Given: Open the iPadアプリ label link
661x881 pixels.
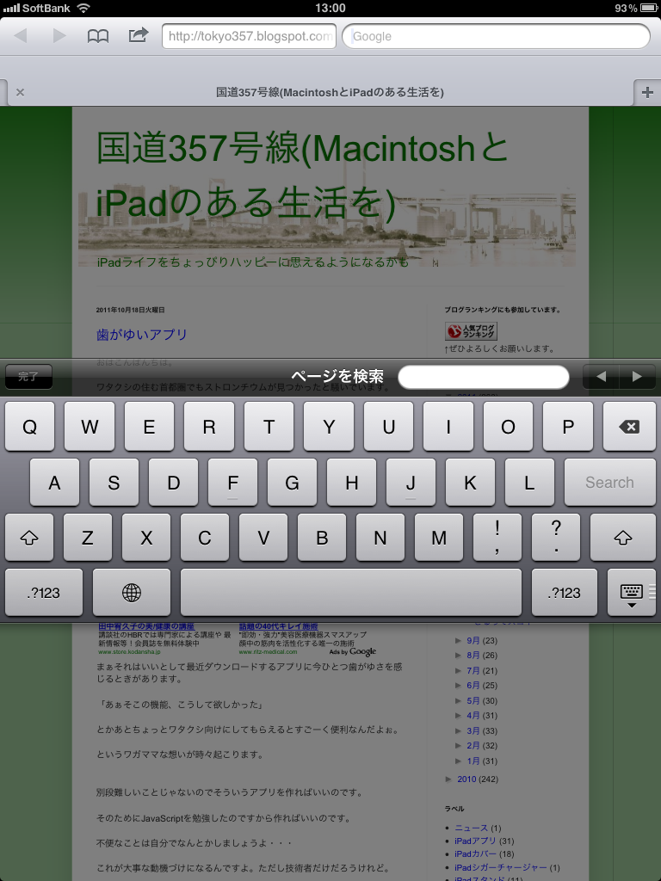Looking at the screenshot, I should point(475,841).
